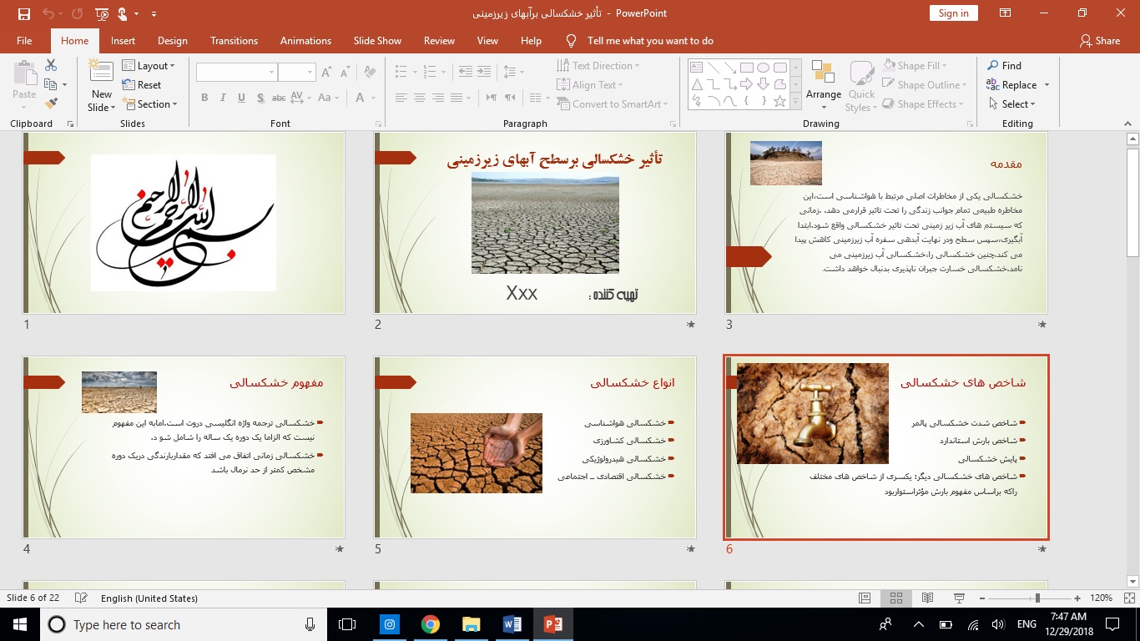Click the Cut scissors icon
The width and height of the screenshot is (1140, 641).
coord(51,65)
